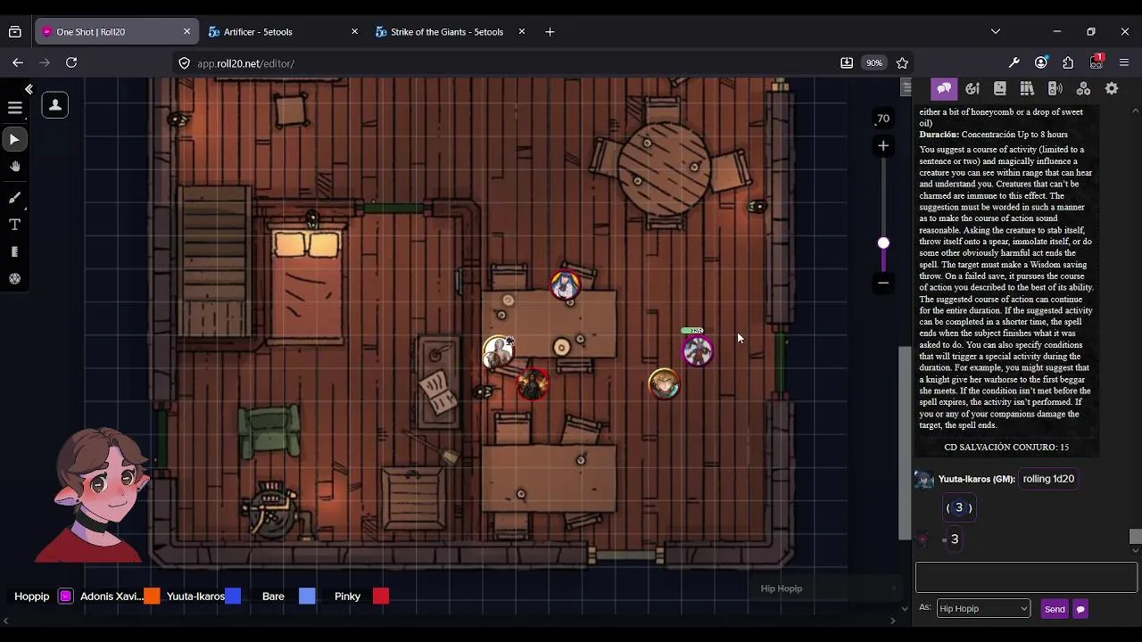Image resolution: width=1142 pixels, height=642 pixels.
Task: Open the browser hamburger menu
Action: click(1123, 63)
